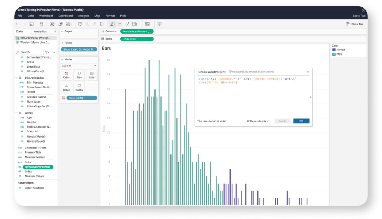Click the Totals sigma icon

coord(102,24)
